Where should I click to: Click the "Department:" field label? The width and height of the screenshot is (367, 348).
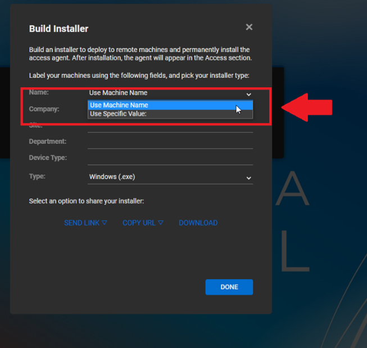48,142
